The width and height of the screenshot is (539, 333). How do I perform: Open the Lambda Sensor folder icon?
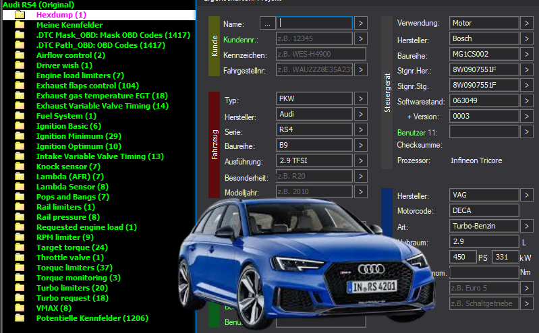click(x=20, y=187)
